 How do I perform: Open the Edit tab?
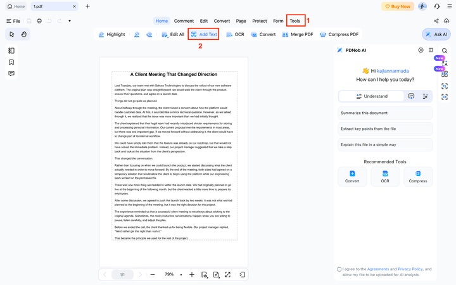click(x=204, y=21)
